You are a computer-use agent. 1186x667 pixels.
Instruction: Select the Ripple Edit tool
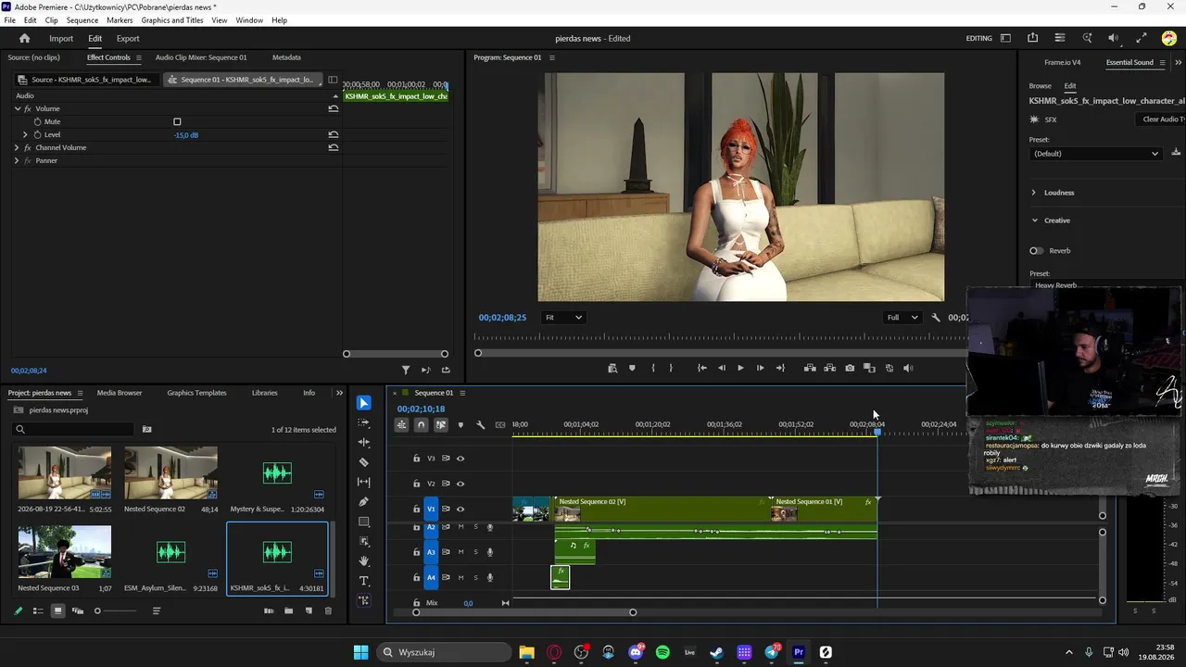pyautogui.click(x=364, y=443)
